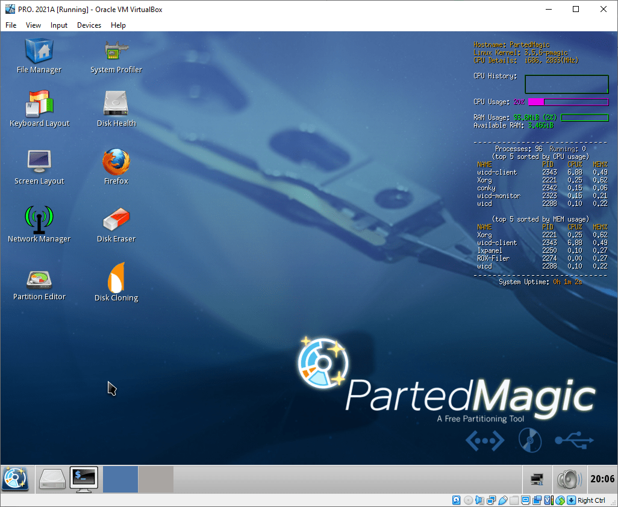This screenshot has width=618, height=507.
Task: Click the VirtualBox USB devices indicator
Action: point(503,500)
